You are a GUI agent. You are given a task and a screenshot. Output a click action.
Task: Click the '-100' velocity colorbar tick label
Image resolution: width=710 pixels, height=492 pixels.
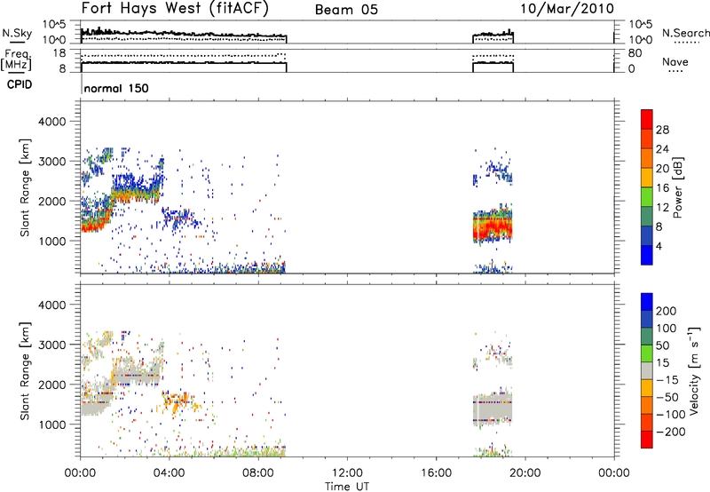[x=670, y=415]
